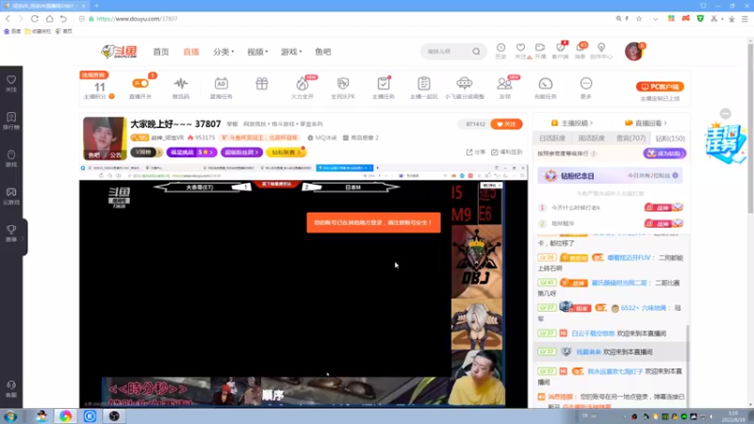Open the 客服 headset sidebar icon
This screenshot has height=424, width=754.
pyautogui.click(x=11, y=389)
